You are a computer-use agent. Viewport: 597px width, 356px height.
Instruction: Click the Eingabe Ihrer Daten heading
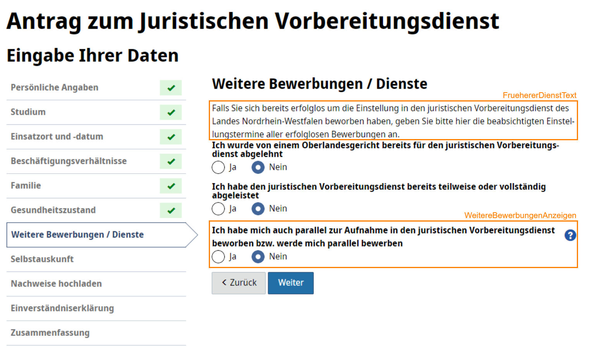[x=93, y=55]
